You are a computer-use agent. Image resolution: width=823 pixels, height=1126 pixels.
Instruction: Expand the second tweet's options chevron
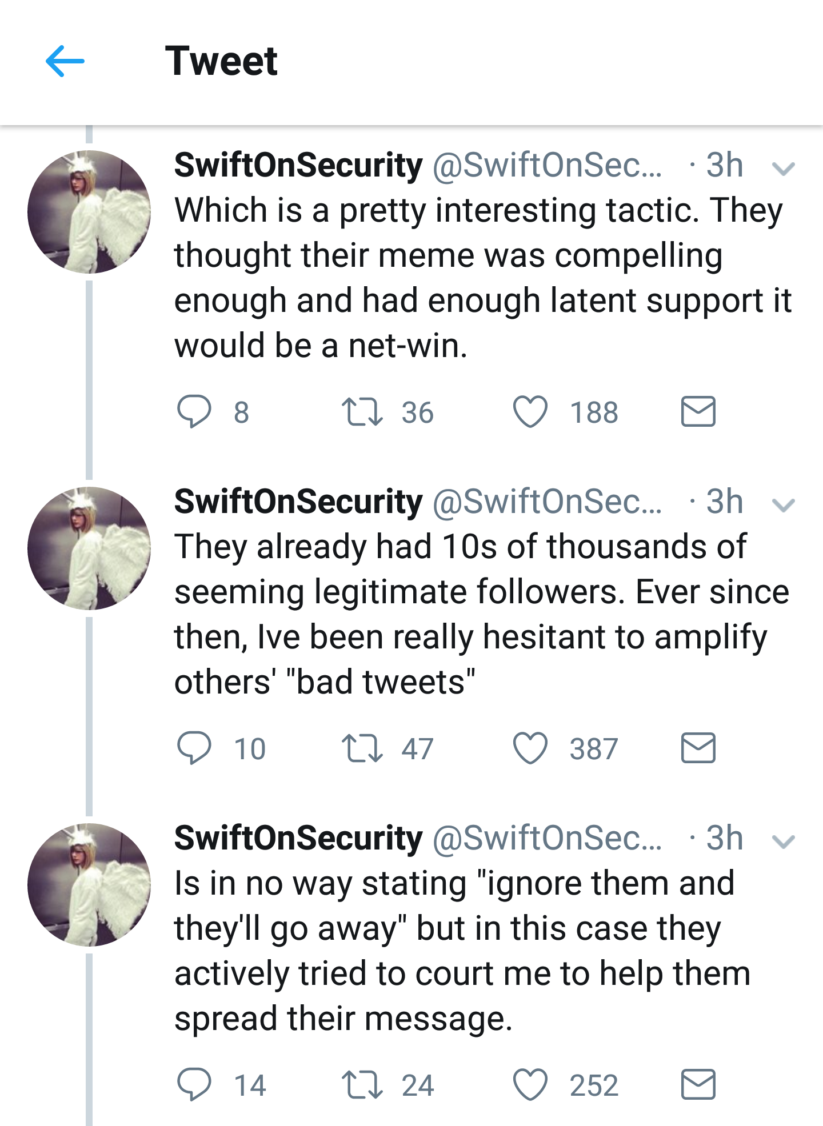(x=783, y=504)
